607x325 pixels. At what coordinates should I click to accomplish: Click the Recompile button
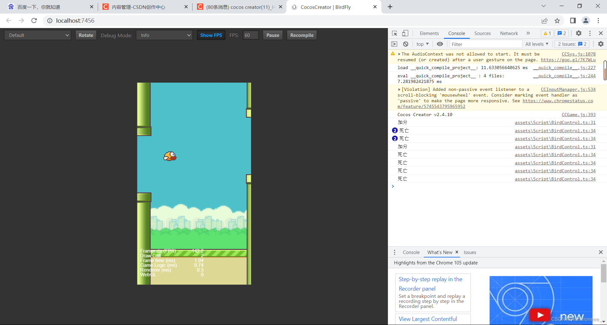point(302,35)
